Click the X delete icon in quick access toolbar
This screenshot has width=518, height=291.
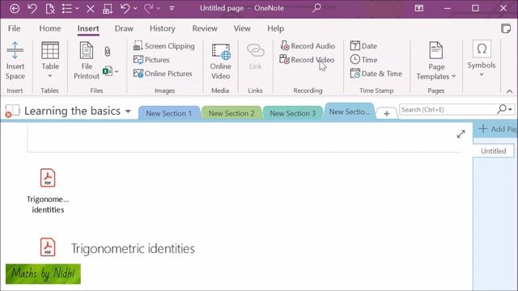[x=90, y=9]
